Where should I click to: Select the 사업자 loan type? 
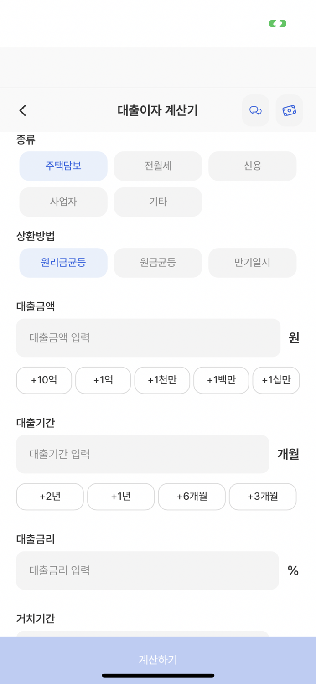coord(63,202)
